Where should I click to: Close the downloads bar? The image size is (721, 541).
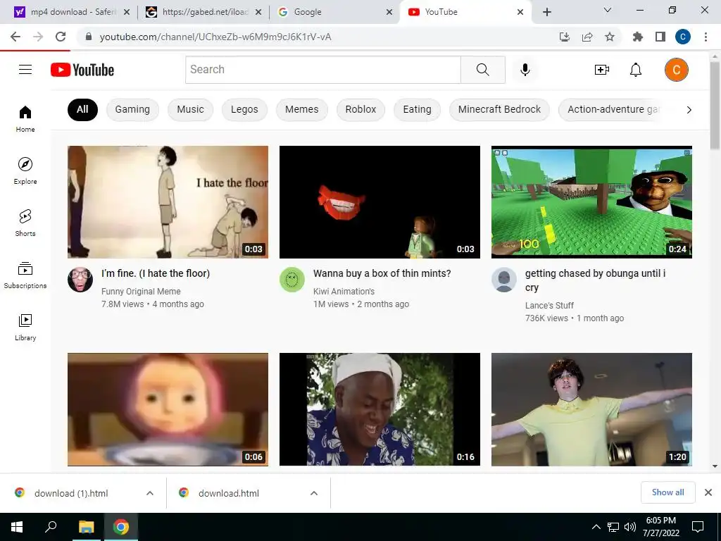point(708,492)
